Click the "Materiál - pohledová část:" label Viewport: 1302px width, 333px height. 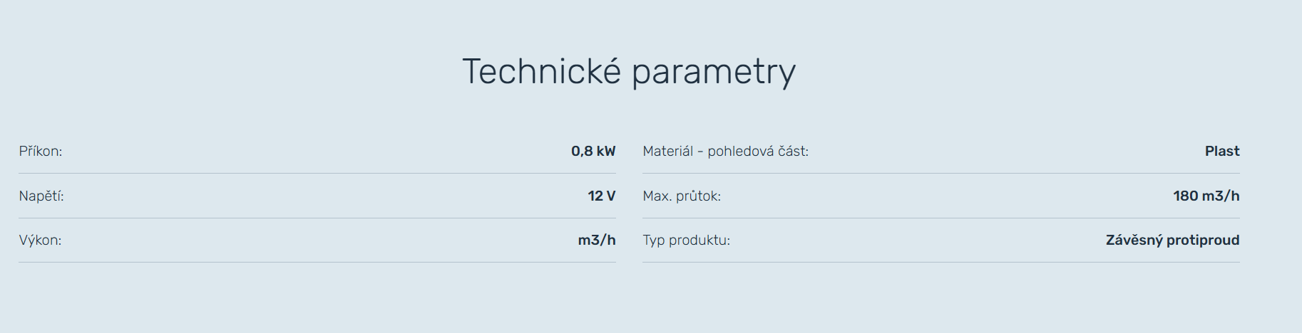pos(725,152)
